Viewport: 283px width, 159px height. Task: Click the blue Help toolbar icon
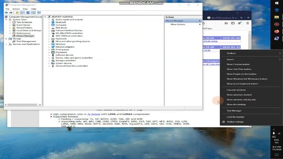28,13
